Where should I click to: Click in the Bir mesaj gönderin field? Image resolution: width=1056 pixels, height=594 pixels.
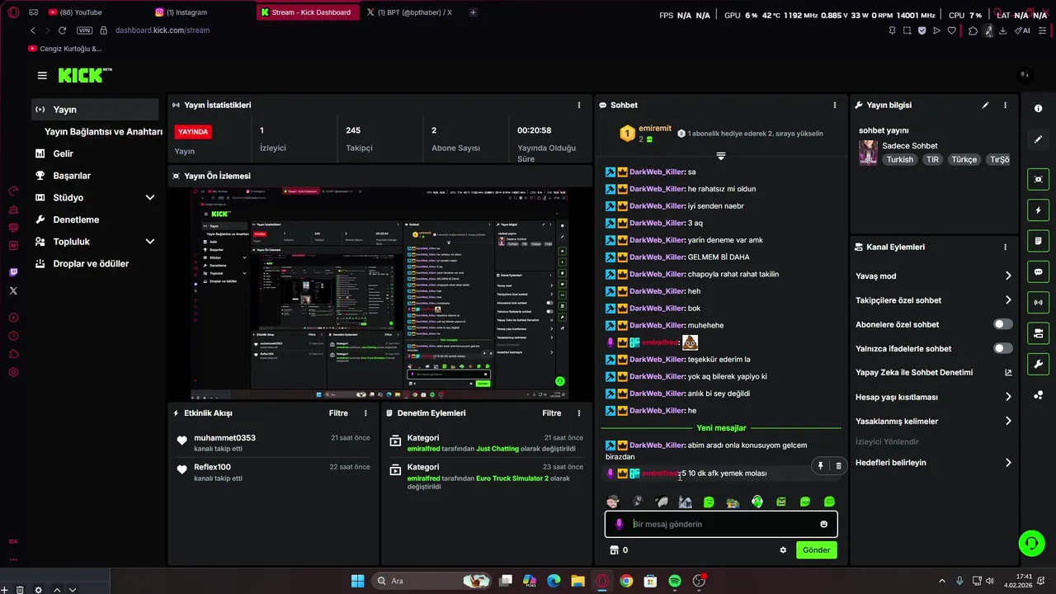[721, 524]
